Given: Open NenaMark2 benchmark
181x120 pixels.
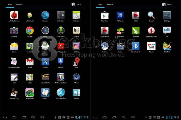Looking at the screenshot, I should pyautogui.click(x=30, y=92).
